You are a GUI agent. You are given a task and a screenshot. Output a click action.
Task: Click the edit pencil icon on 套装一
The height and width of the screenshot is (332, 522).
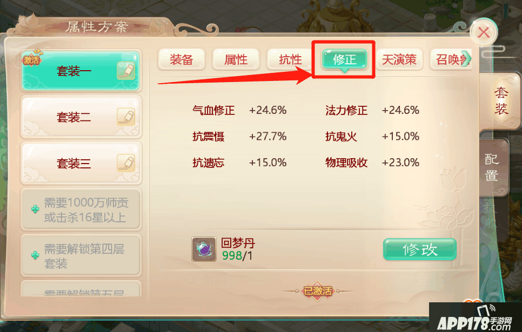(x=126, y=71)
